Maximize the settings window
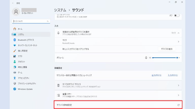 176,2
